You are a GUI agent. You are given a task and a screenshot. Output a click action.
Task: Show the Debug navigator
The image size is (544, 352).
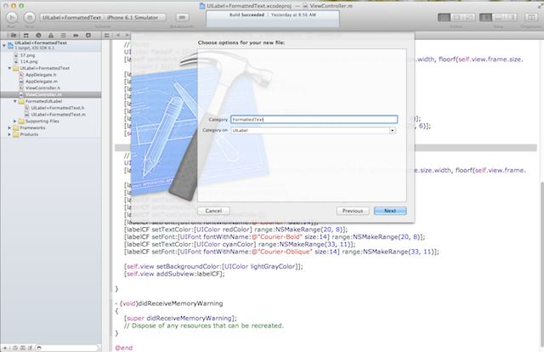(63, 36)
